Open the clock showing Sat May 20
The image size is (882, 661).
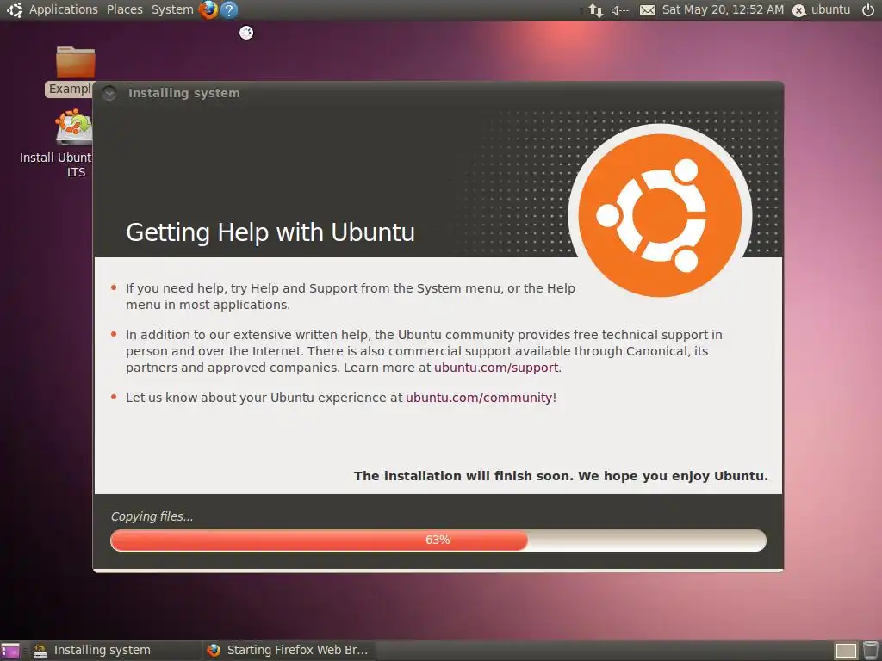[x=723, y=9]
